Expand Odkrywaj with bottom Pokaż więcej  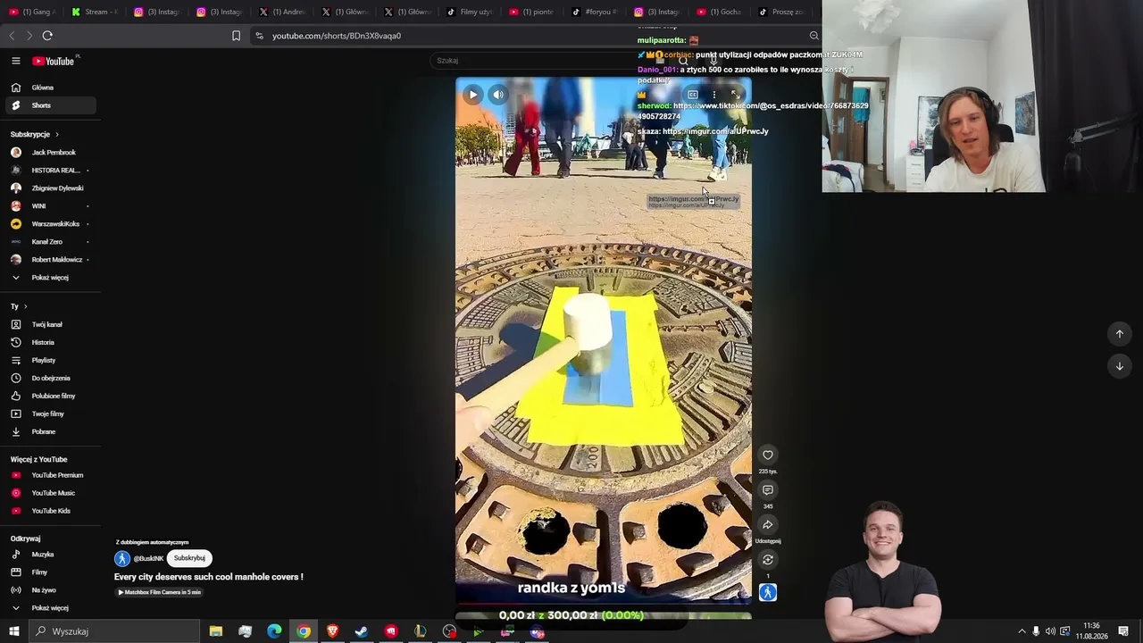(x=50, y=608)
